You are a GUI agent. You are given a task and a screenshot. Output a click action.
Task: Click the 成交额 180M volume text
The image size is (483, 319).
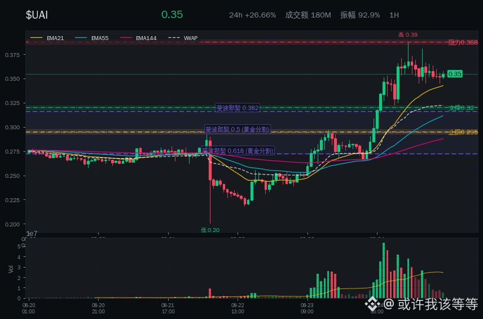[x=308, y=15]
